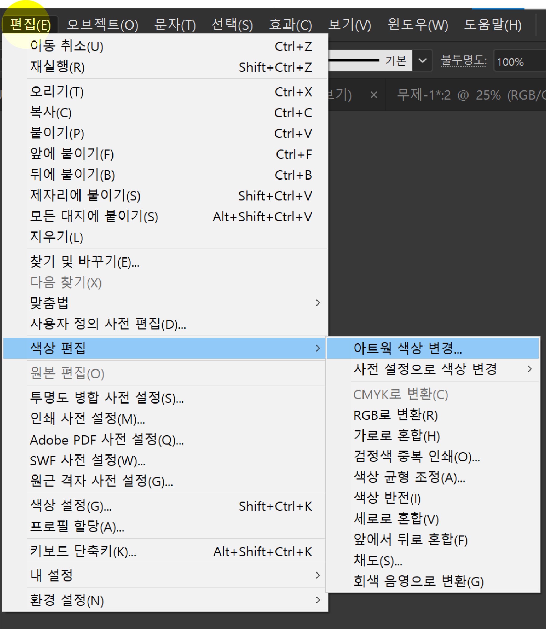Click the 불투명도 label link
This screenshot has height=629, width=546.
click(x=463, y=60)
